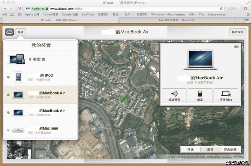
Task: Reload the page with the refresh icon
Action: tap(221, 9)
